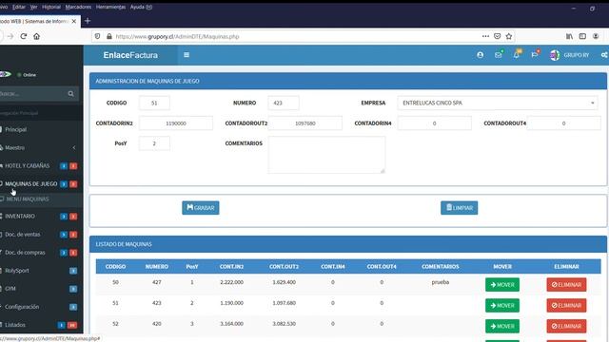Open the Marcadores browser menu
The image size is (609, 342).
pos(78,7)
